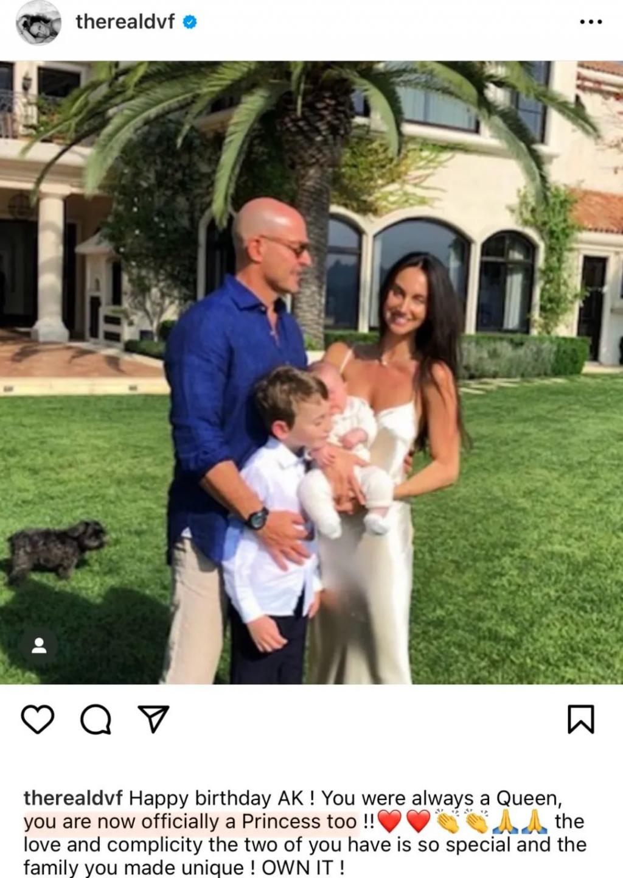Open the therealdvf profile avatar
The image size is (623, 878).
[x=38, y=23]
